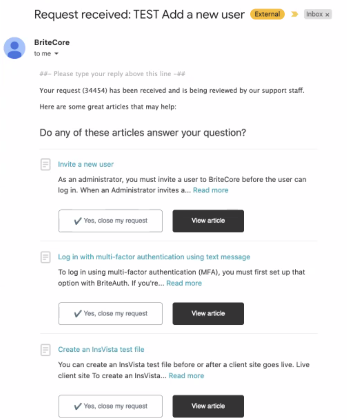Click View article for the multi-factor authentication article
The image size is (347, 420).
[x=208, y=314]
